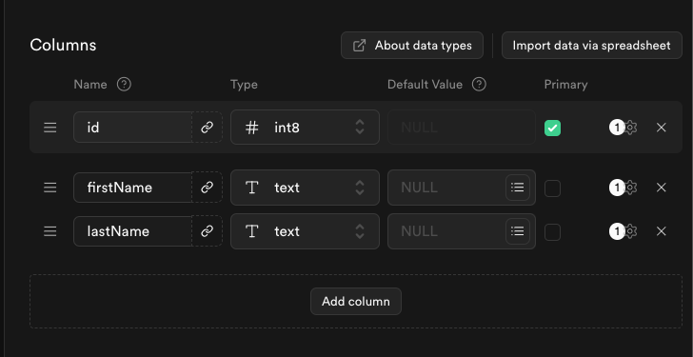
Task: Click the foreign key link icon for firstName
Action: point(207,188)
